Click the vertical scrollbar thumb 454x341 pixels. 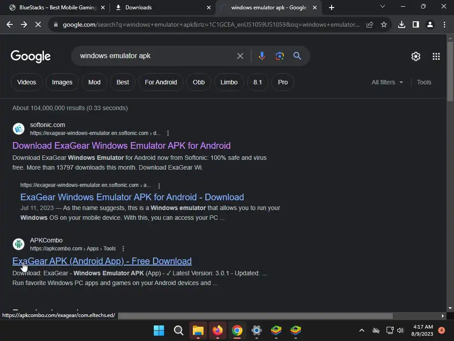[x=450, y=71]
